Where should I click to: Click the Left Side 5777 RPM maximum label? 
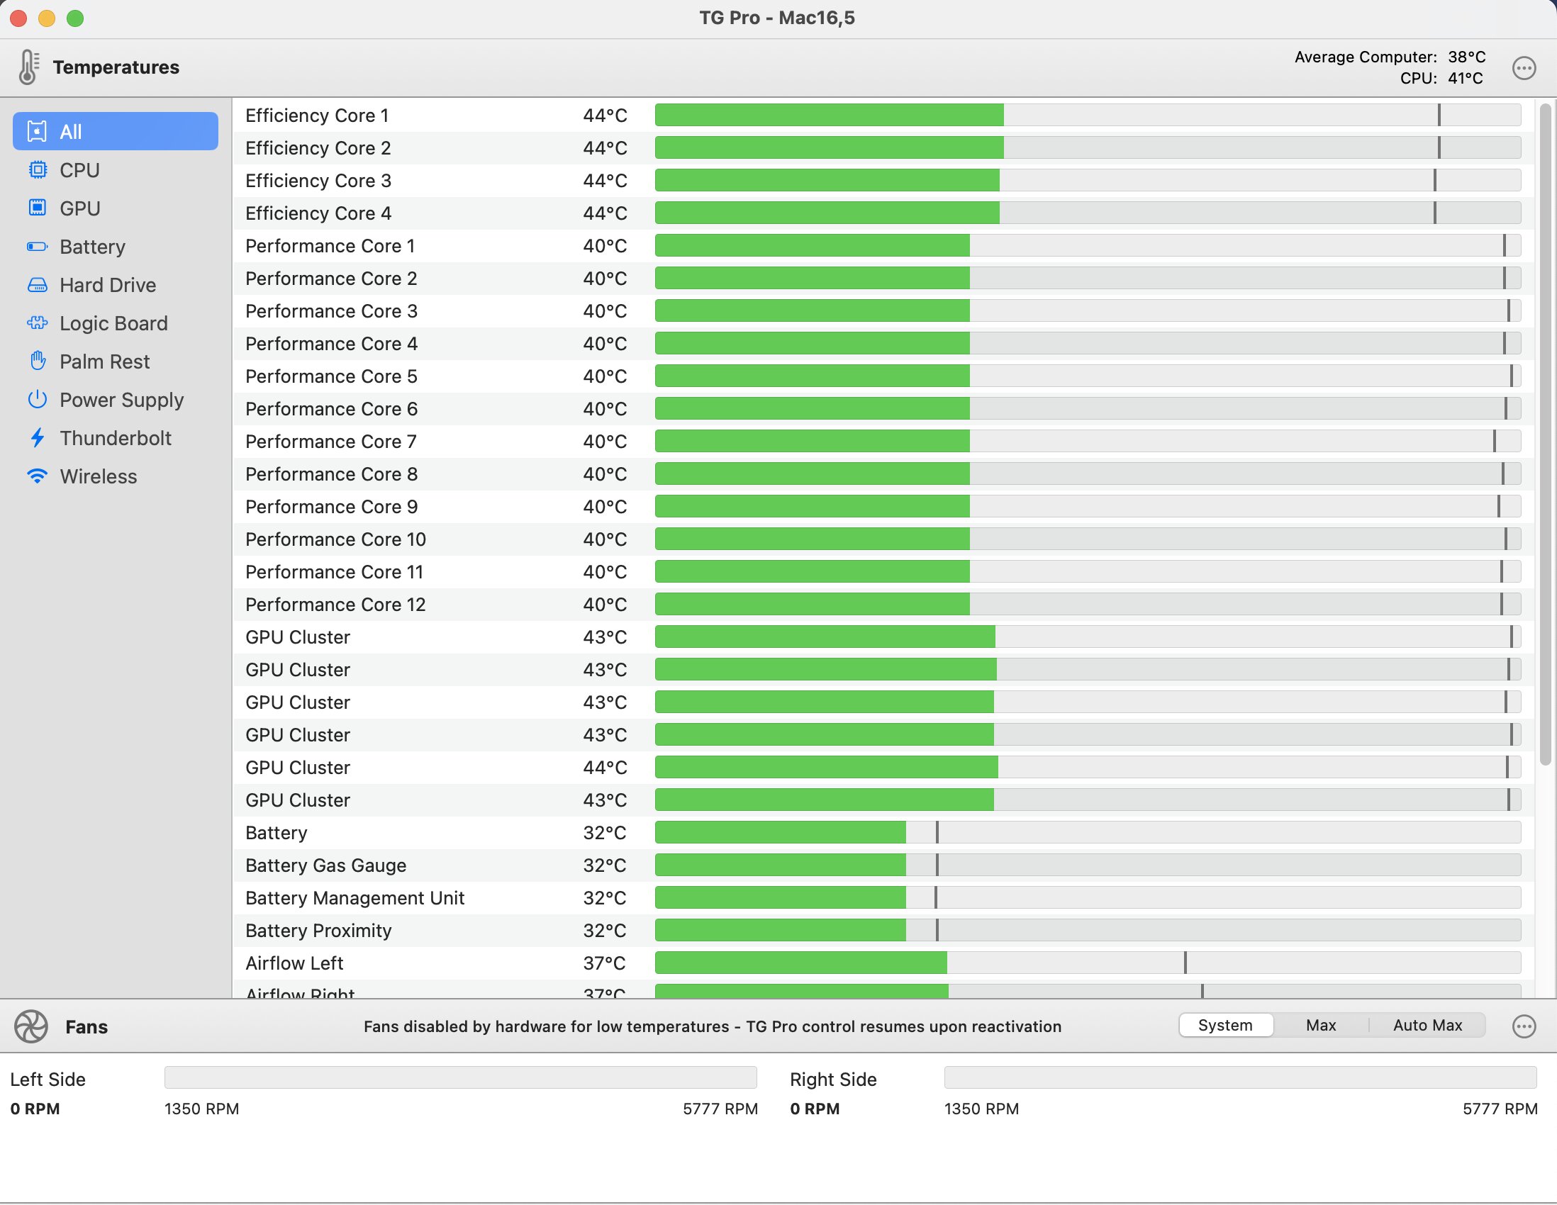[x=720, y=1109]
